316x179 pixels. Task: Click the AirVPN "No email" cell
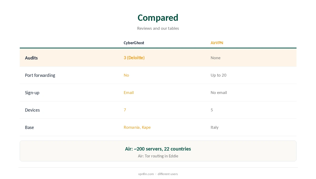(219, 92)
